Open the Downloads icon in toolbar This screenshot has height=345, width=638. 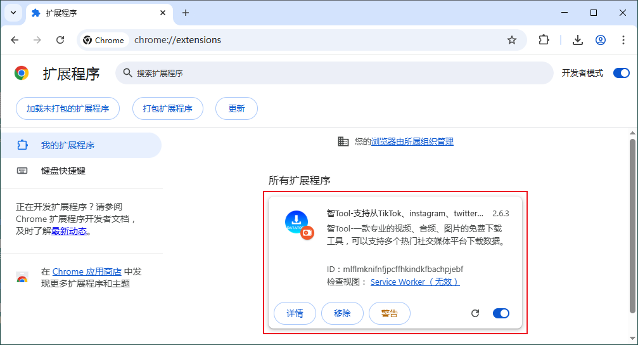coord(577,40)
